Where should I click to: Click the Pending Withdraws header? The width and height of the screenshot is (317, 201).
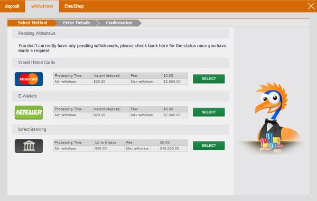(x=120, y=34)
